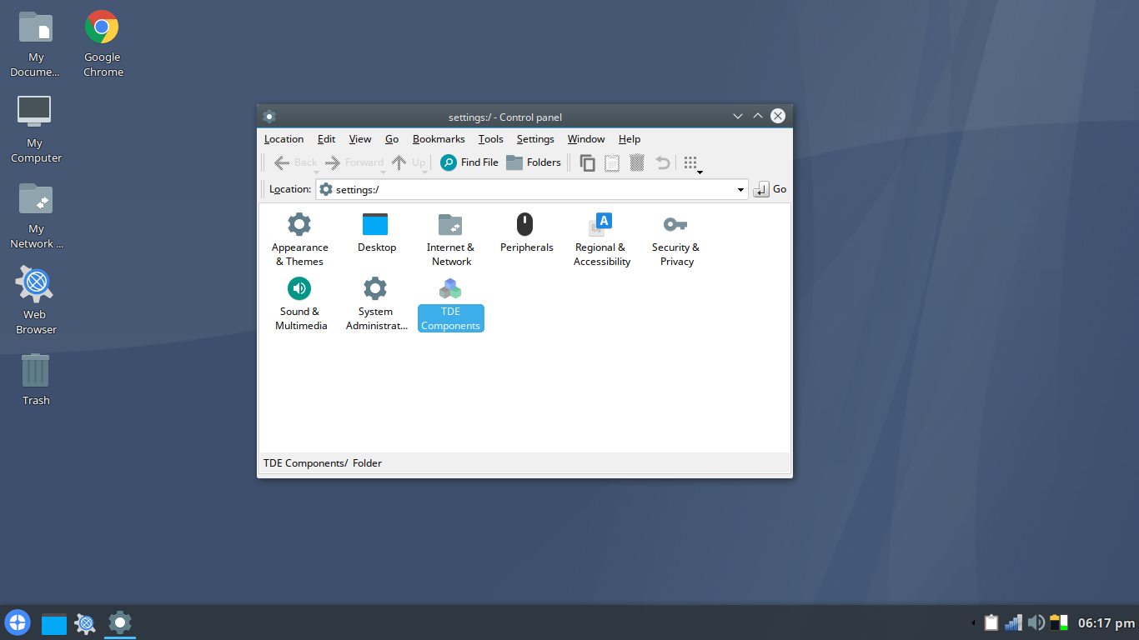This screenshot has width=1139, height=640.
Task: Click the battery monitor tray icon
Action: [1059, 622]
